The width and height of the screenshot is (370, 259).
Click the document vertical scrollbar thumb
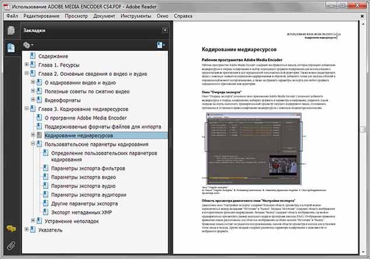pos(363,129)
